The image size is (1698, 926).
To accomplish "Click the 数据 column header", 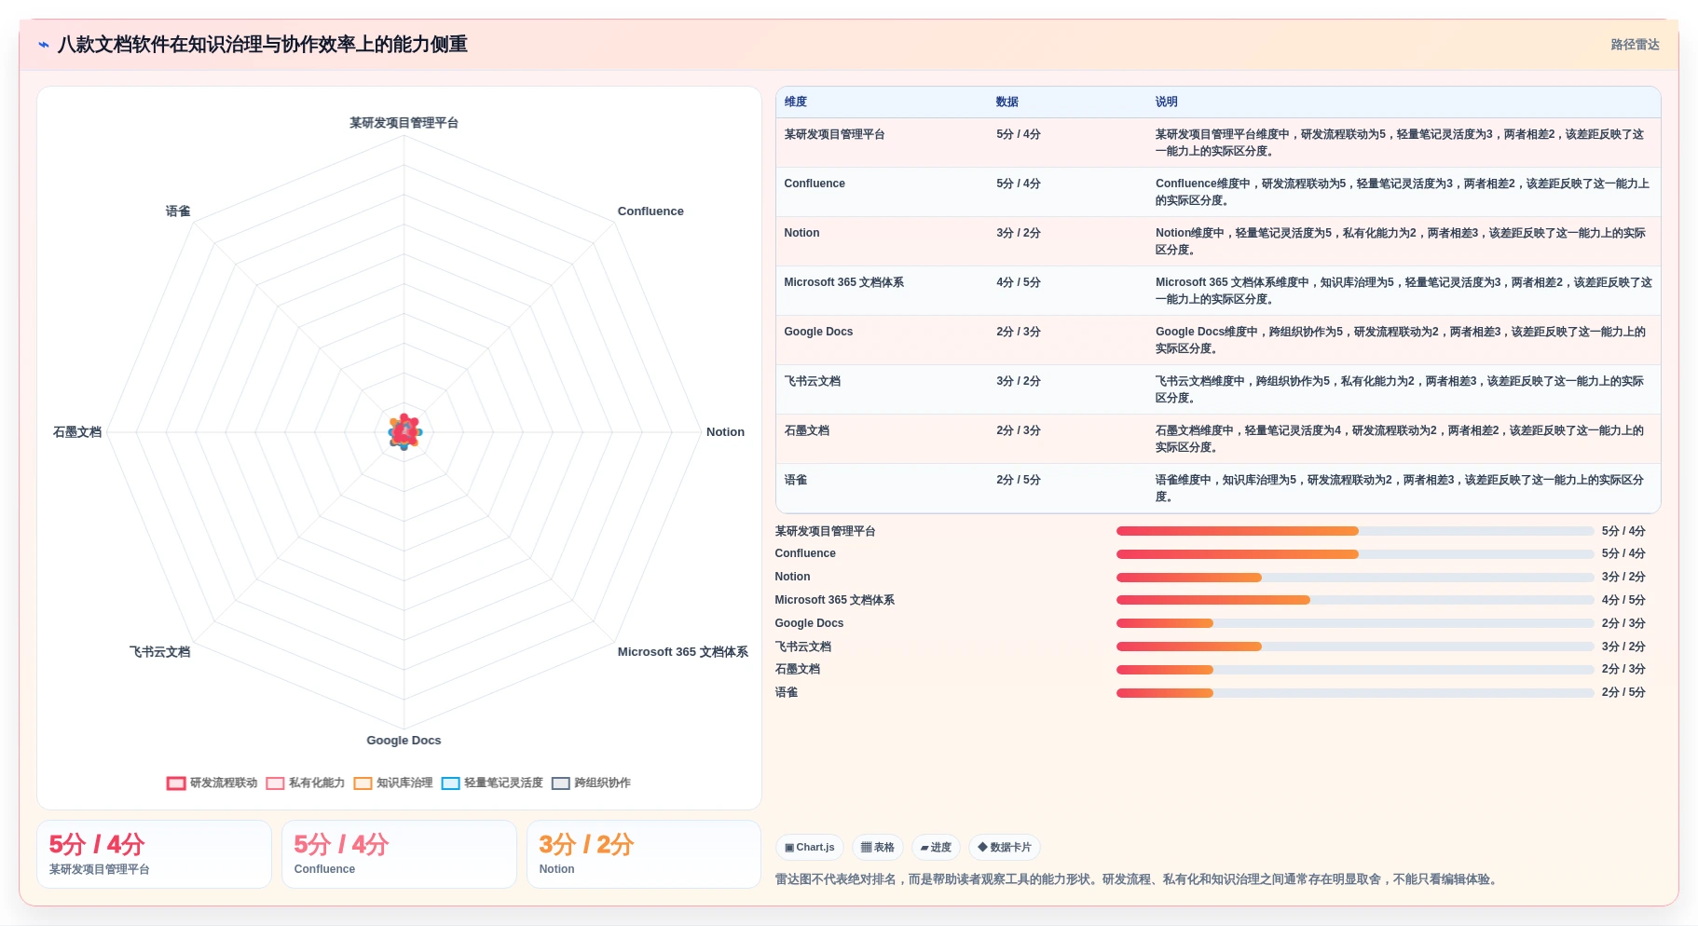I will tap(1007, 102).
